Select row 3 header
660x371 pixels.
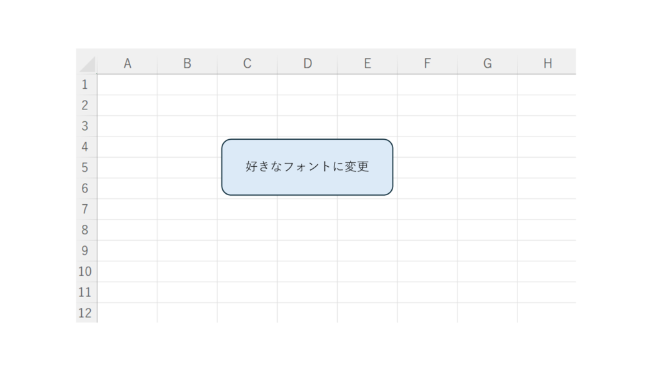click(x=85, y=126)
